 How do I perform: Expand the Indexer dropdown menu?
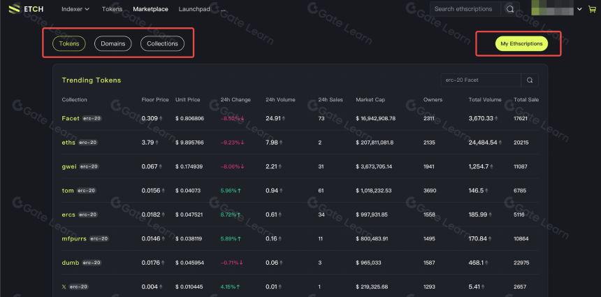[x=75, y=9]
